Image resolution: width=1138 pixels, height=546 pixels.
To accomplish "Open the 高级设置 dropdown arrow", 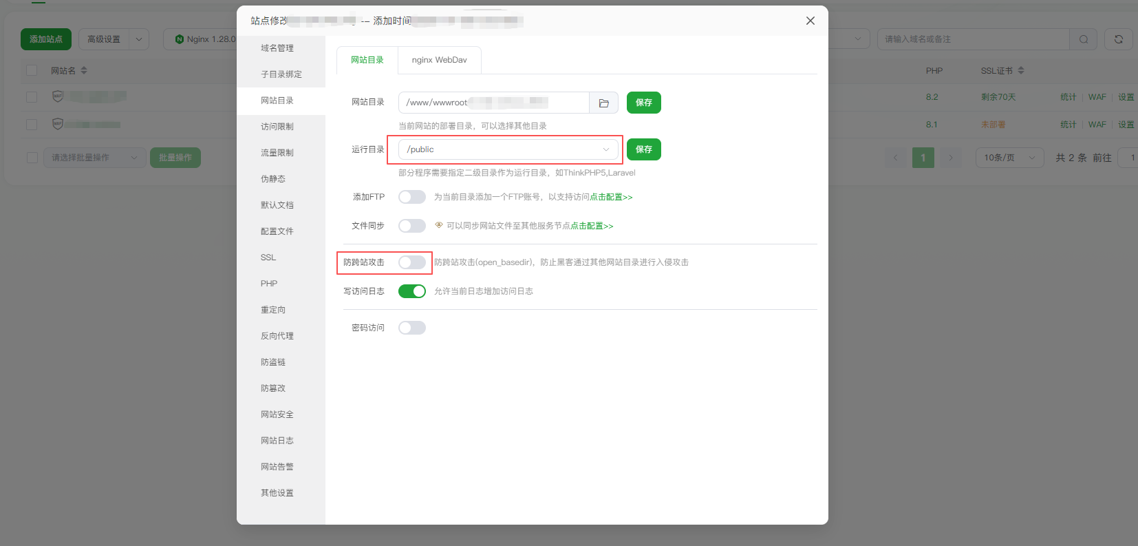I will coord(139,39).
